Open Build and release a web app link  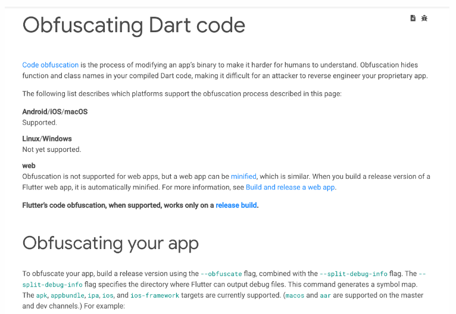(x=291, y=187)
